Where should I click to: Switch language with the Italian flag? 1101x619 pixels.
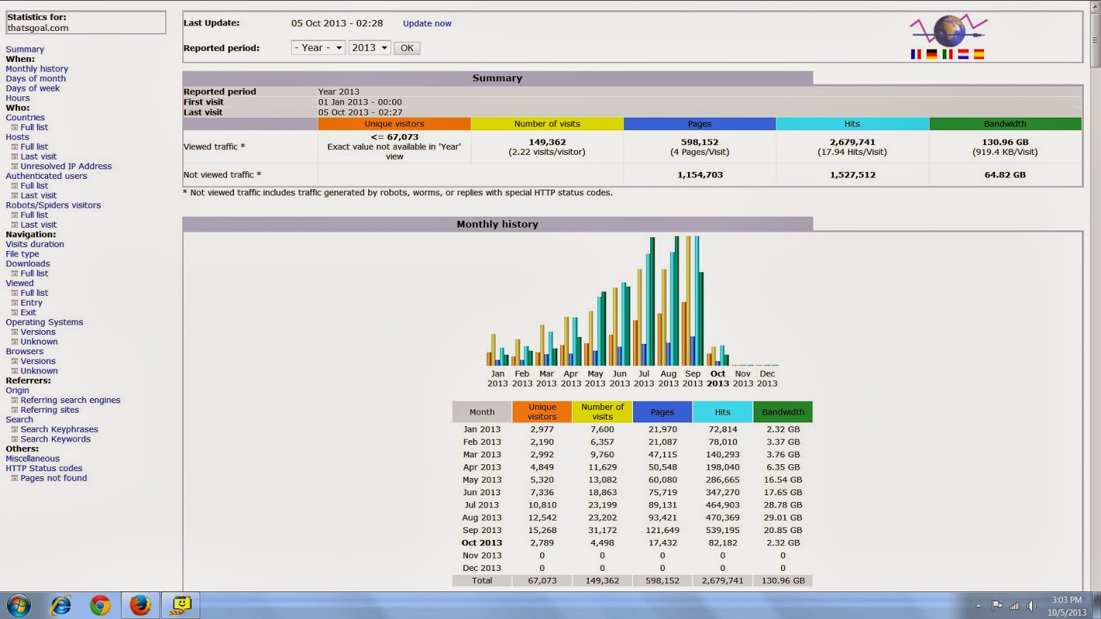[948, 54]
